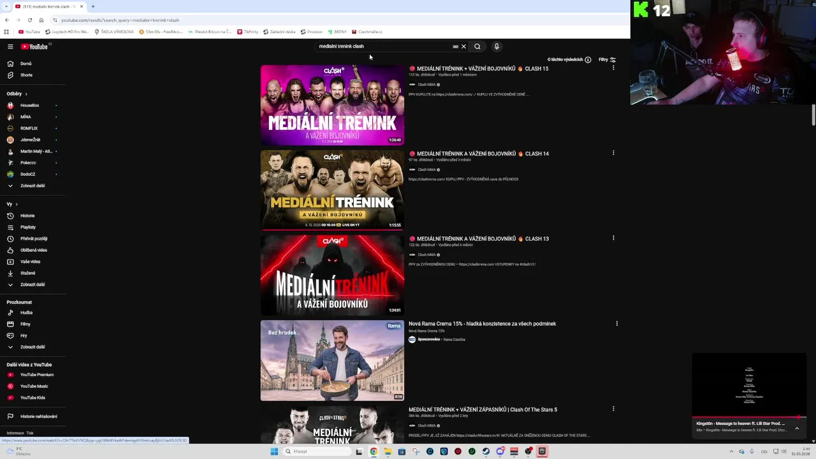The image size is (816, 459).
Task: Open YouTube Music in sidebar
Action: [x=34, y=386]
